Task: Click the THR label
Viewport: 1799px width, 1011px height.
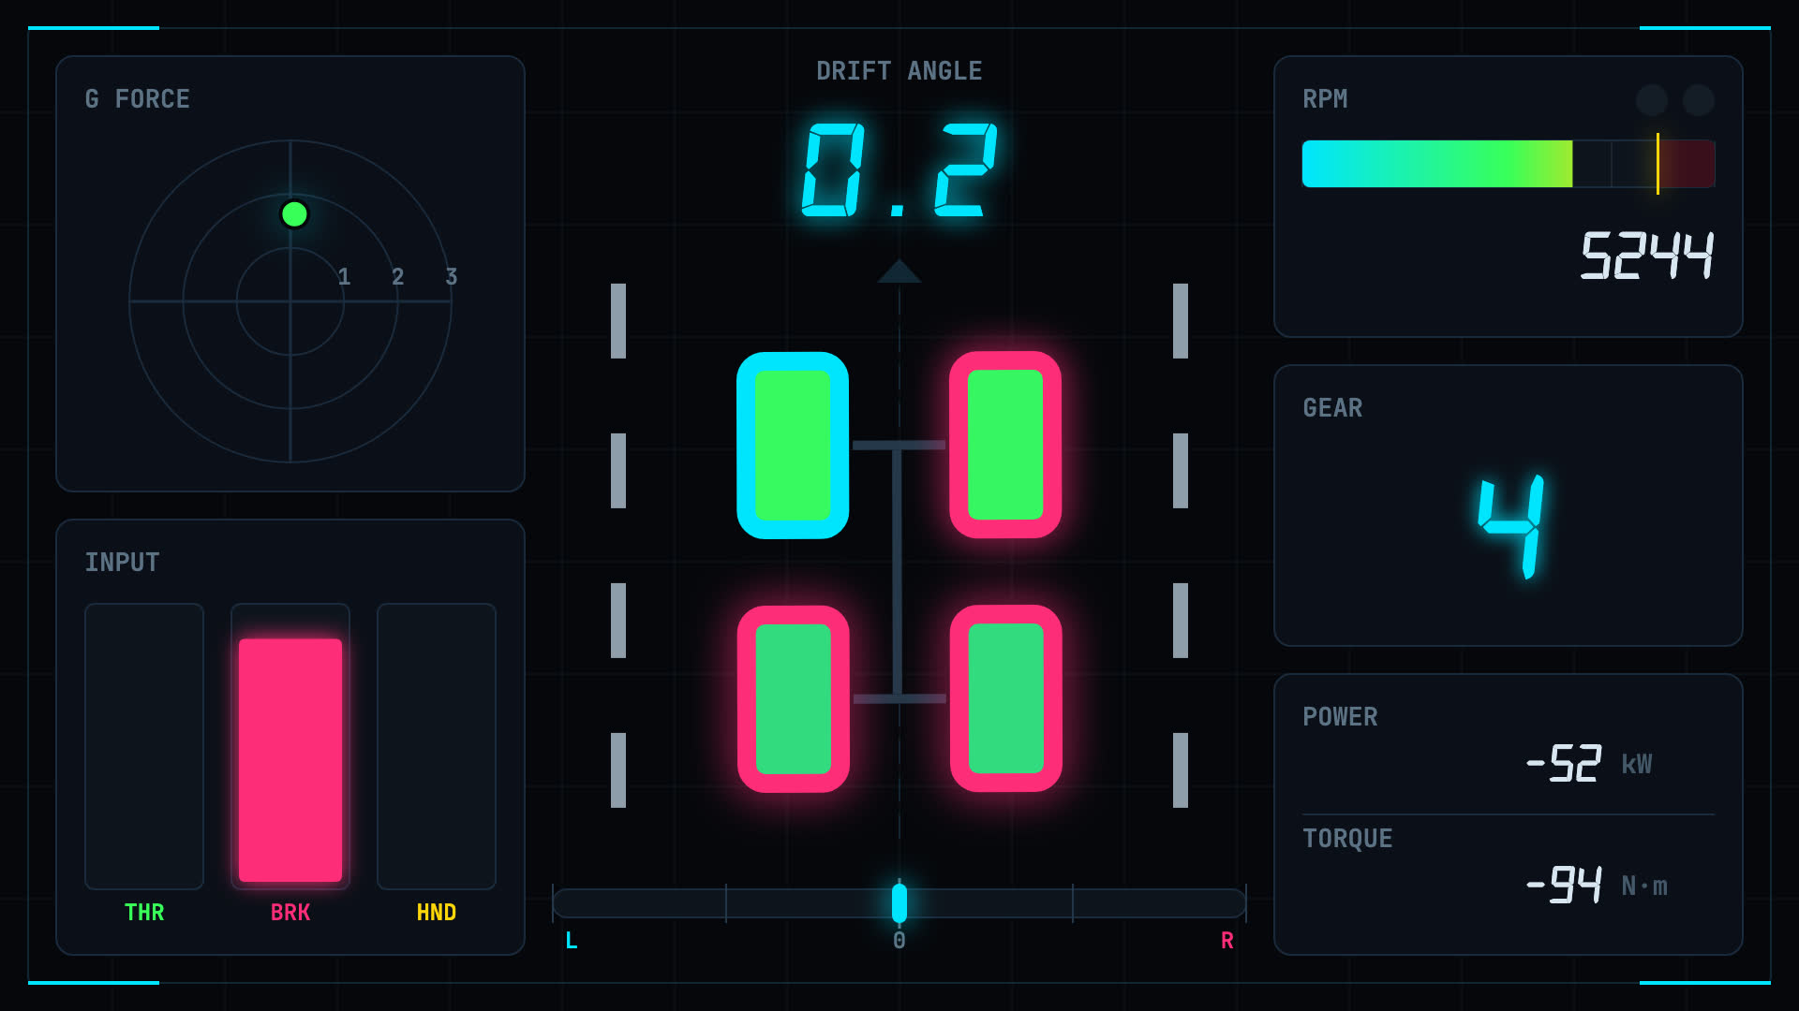Action: [144, 913]
